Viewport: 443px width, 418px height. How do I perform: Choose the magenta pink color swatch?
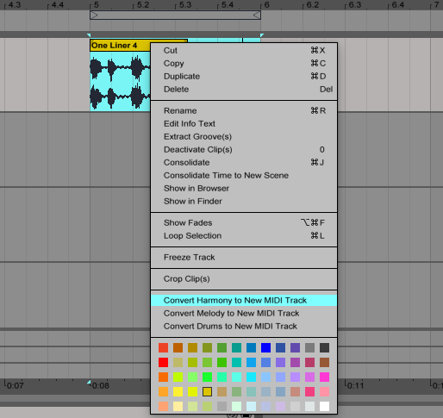pyautogui.click(x=324, y=377)
